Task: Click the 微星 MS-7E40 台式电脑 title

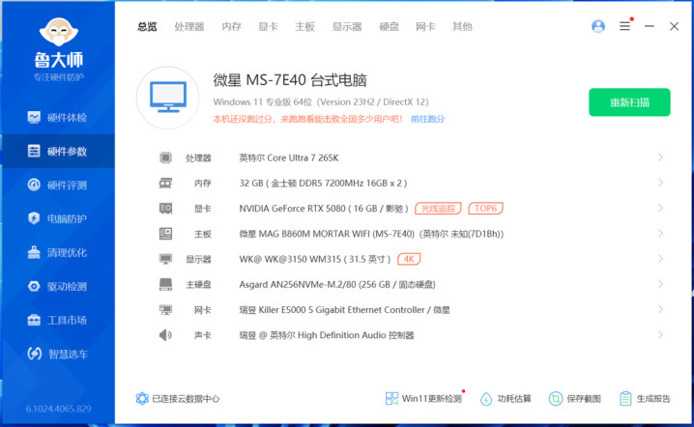Action: tap(290, 80)
